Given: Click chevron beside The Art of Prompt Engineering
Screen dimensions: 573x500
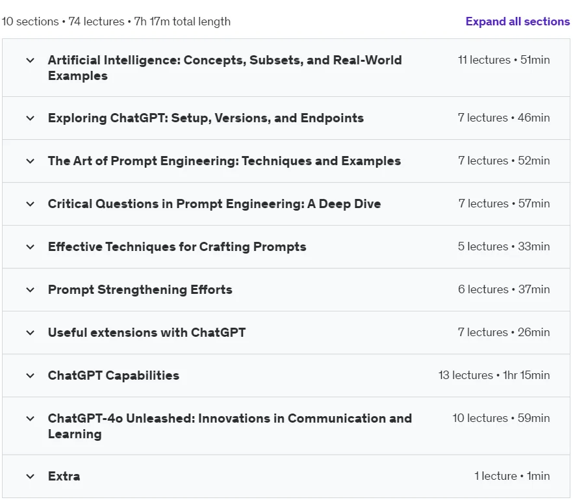Looking at the screenshot, I should coord(31,161).
